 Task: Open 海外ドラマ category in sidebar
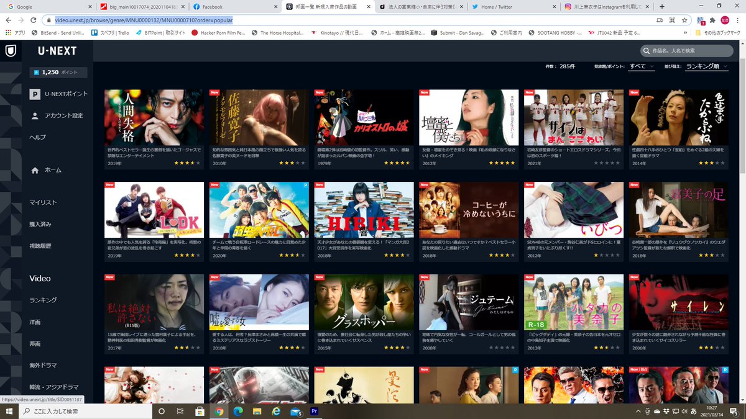pyautogui.click(x=43, y=365)
